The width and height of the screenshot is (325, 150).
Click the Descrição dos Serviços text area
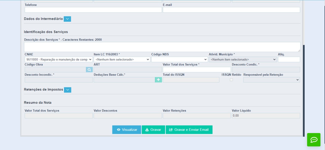[x=162, y=47]
